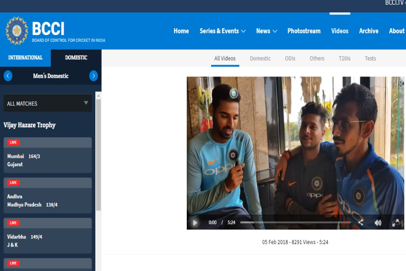Click the share icon on the video player

[x=361, y=222]
